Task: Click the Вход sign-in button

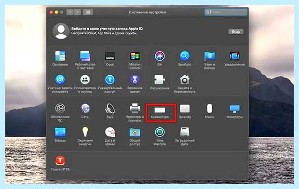Action: point(236,31)
